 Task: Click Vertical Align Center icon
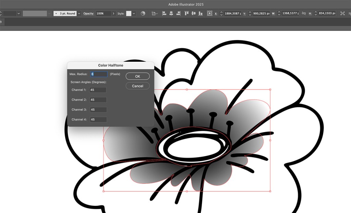pyautogui.click(x=193, y=13)
